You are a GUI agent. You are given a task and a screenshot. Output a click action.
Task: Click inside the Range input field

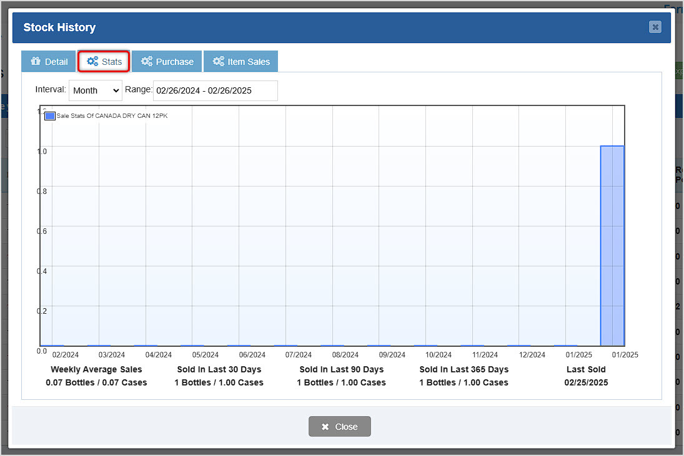point(215,90)
